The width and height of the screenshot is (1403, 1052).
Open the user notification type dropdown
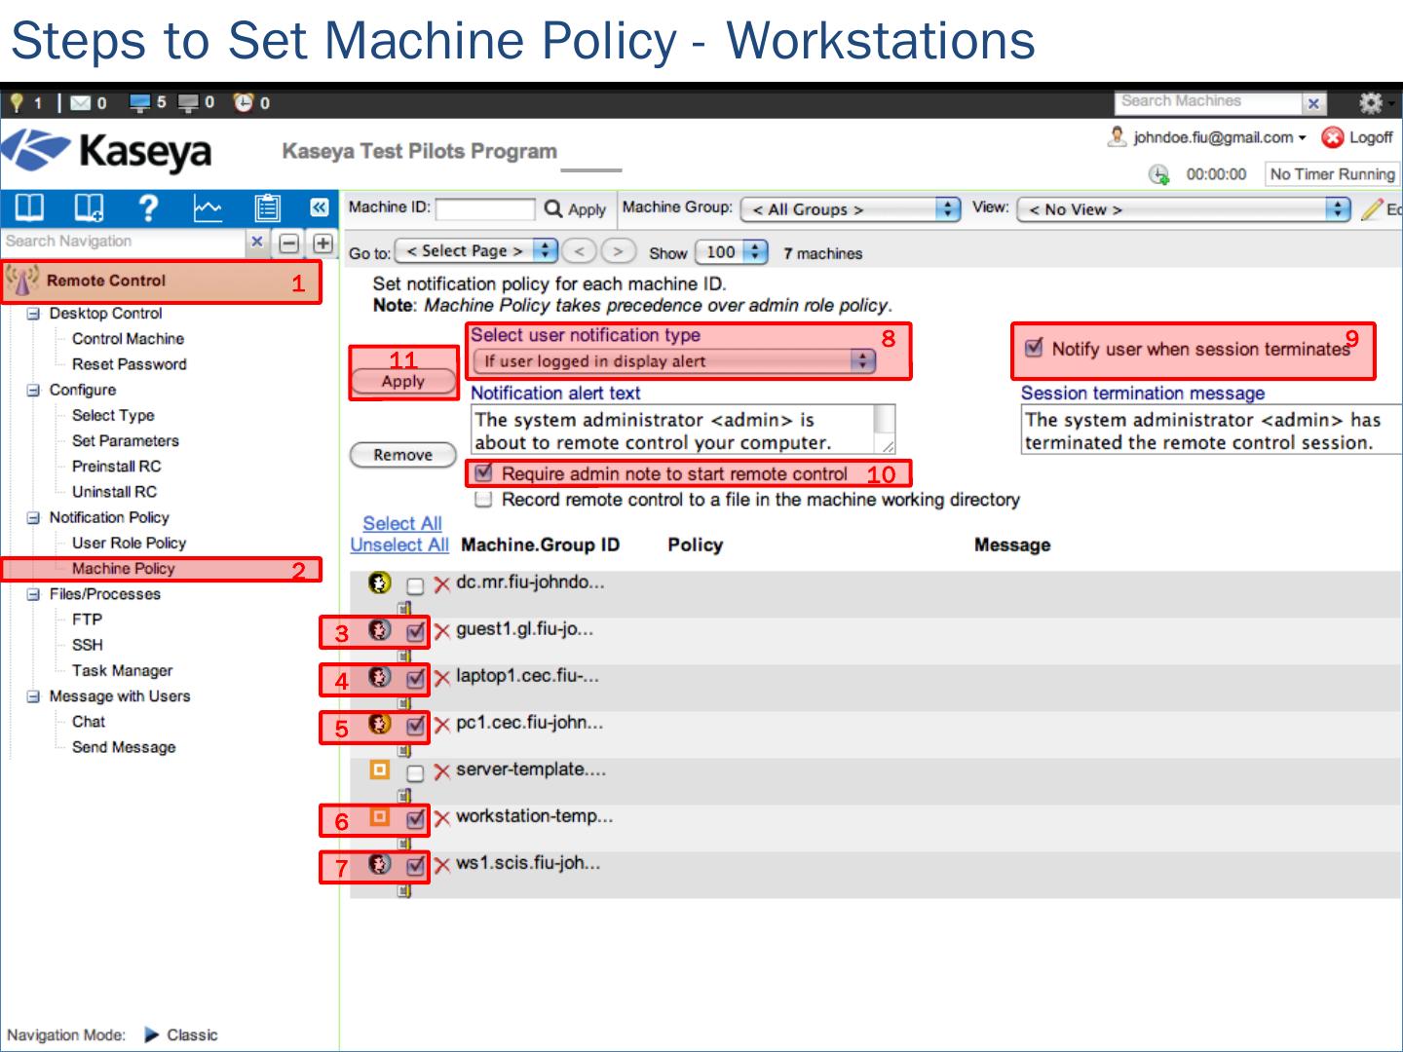pos(673,361)
